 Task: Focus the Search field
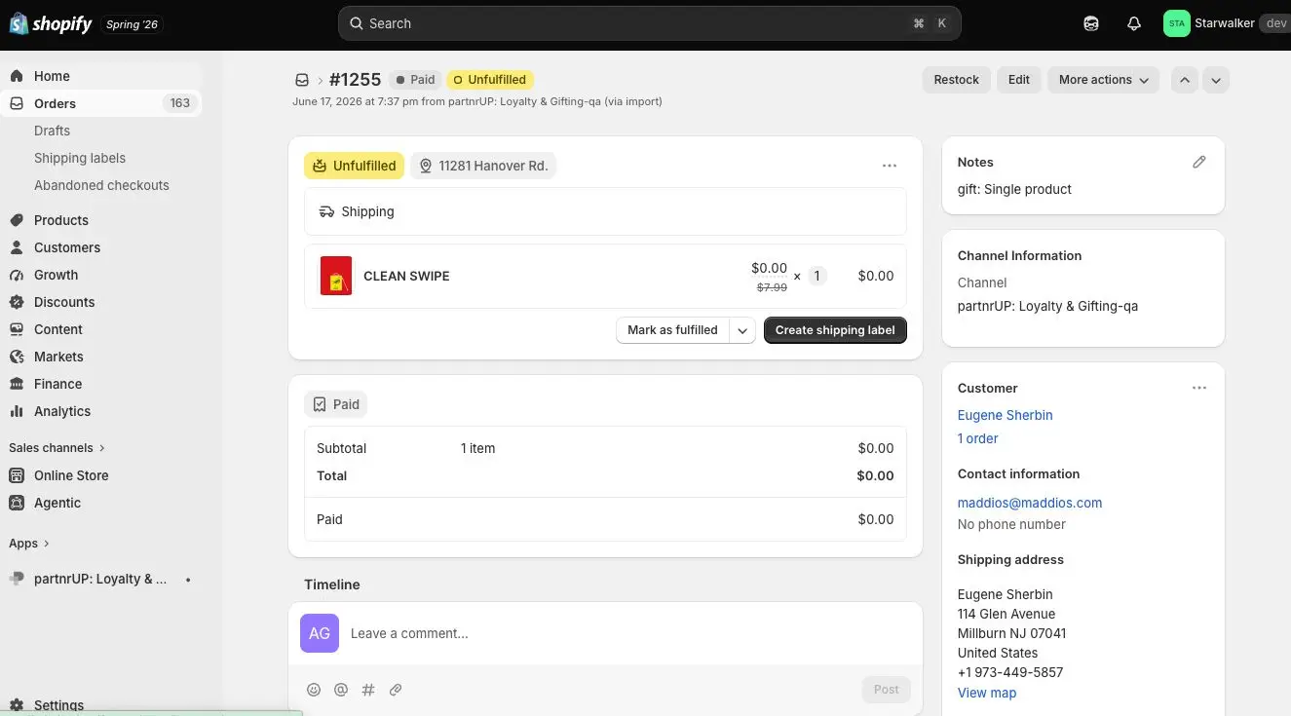(649, 23)
